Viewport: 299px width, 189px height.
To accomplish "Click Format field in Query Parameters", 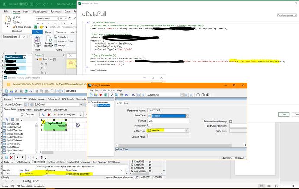I will click(168, 121).
